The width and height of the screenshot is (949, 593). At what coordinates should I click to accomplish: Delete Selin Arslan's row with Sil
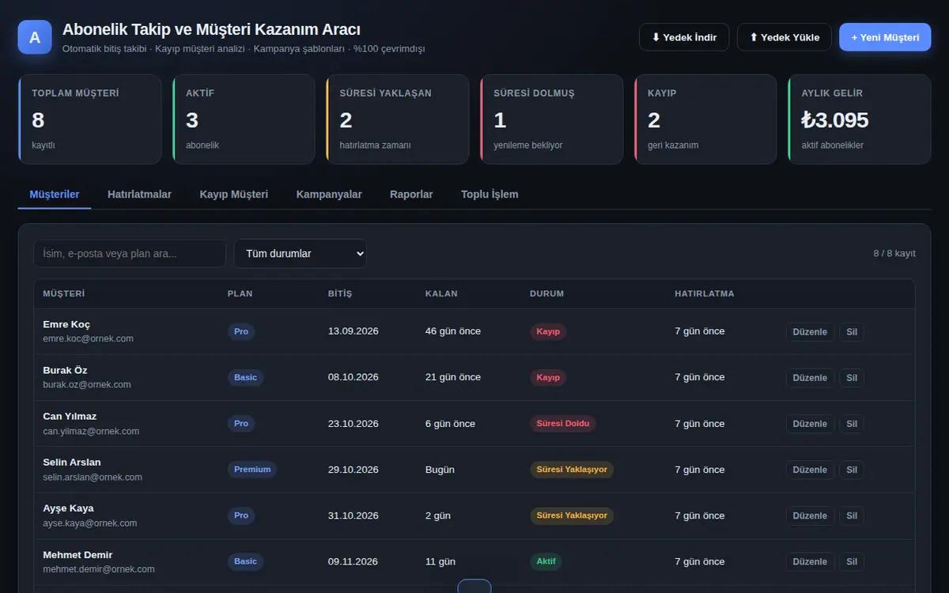click(x=852, y=470)
